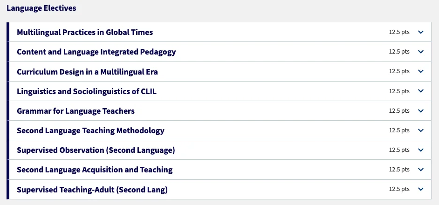This screenshot has width=439, height=205.
Task: Select Content and Language Integrated Pedagogy title
Action: pos(96,52)
